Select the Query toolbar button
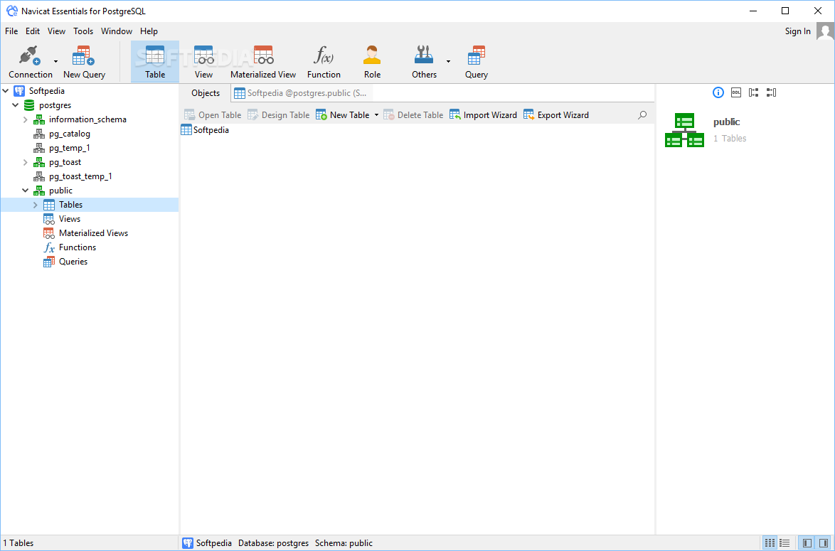835x551 pixels. pyautogui.click(x=476, y=63)
